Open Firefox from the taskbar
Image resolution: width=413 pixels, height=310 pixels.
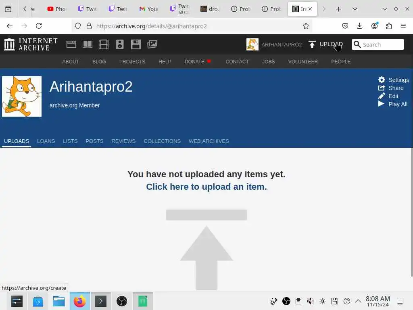click(80, 301)
